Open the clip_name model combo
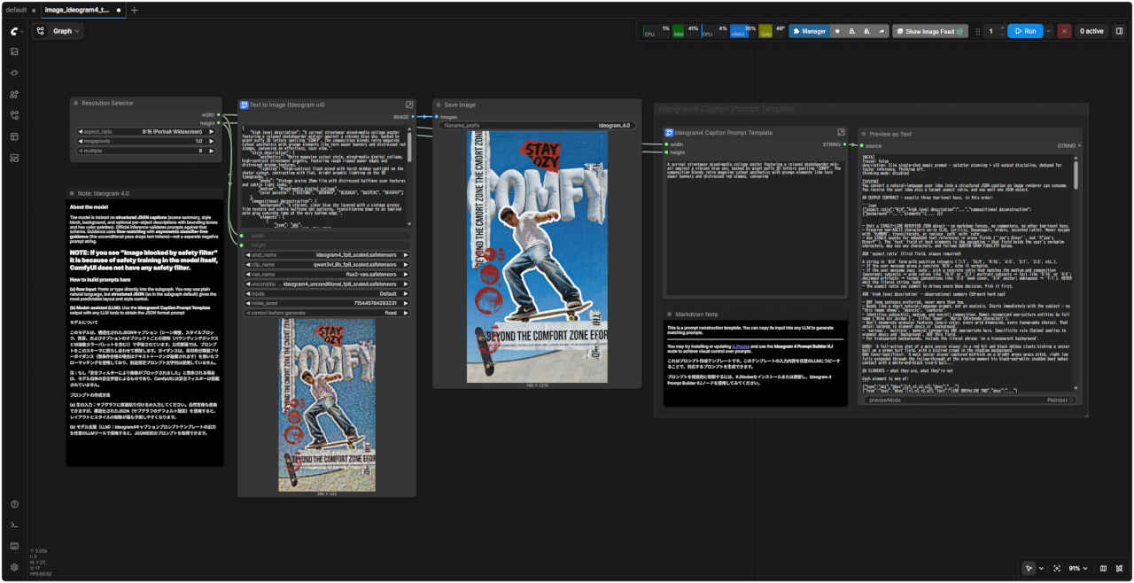The width and height of the screenshot is (1134, 583). click(x=327, y=264)
